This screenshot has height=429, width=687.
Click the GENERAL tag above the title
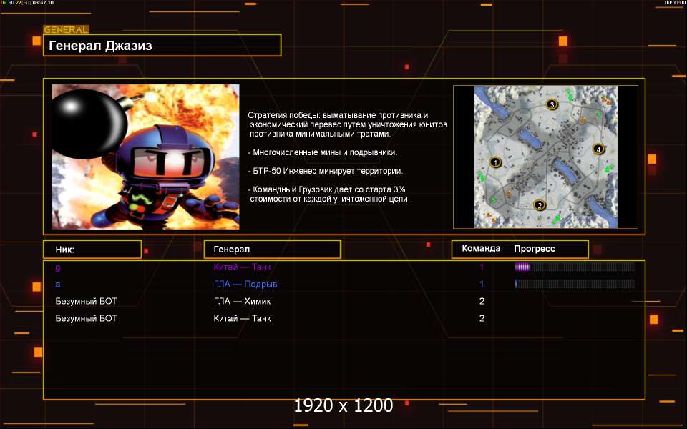tap(66, 29)
